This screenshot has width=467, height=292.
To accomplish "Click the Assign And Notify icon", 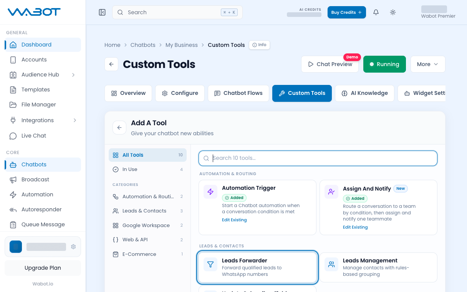I will (x=331, y=192).
